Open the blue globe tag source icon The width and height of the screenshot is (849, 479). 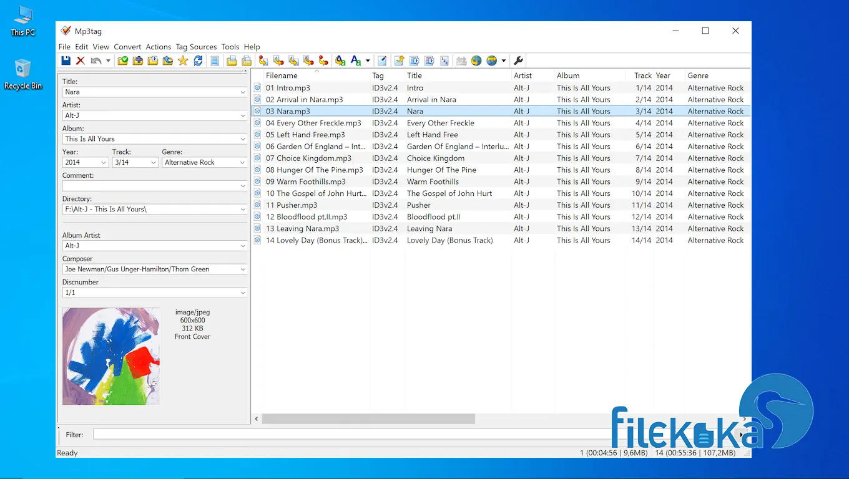coord(476,60)
